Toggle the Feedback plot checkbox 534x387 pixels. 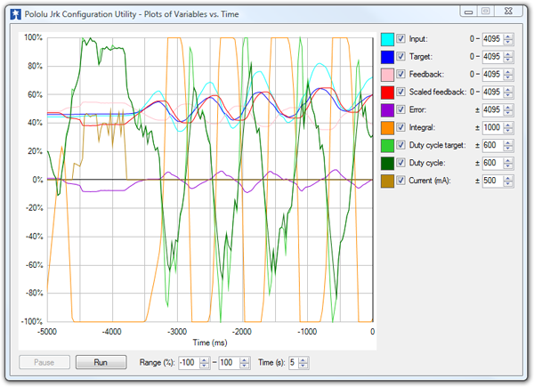tap(401, 76)
